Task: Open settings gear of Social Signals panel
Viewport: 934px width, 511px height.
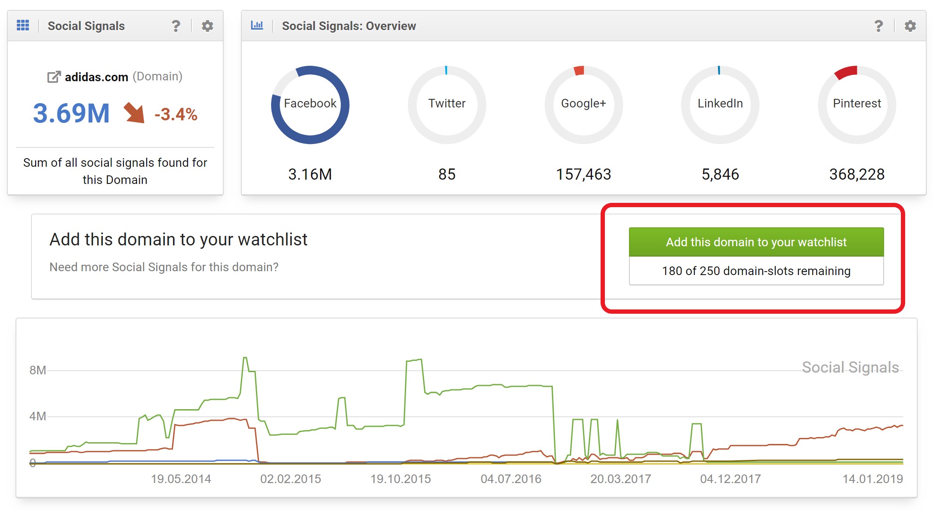Action: (x=207, y=26)
